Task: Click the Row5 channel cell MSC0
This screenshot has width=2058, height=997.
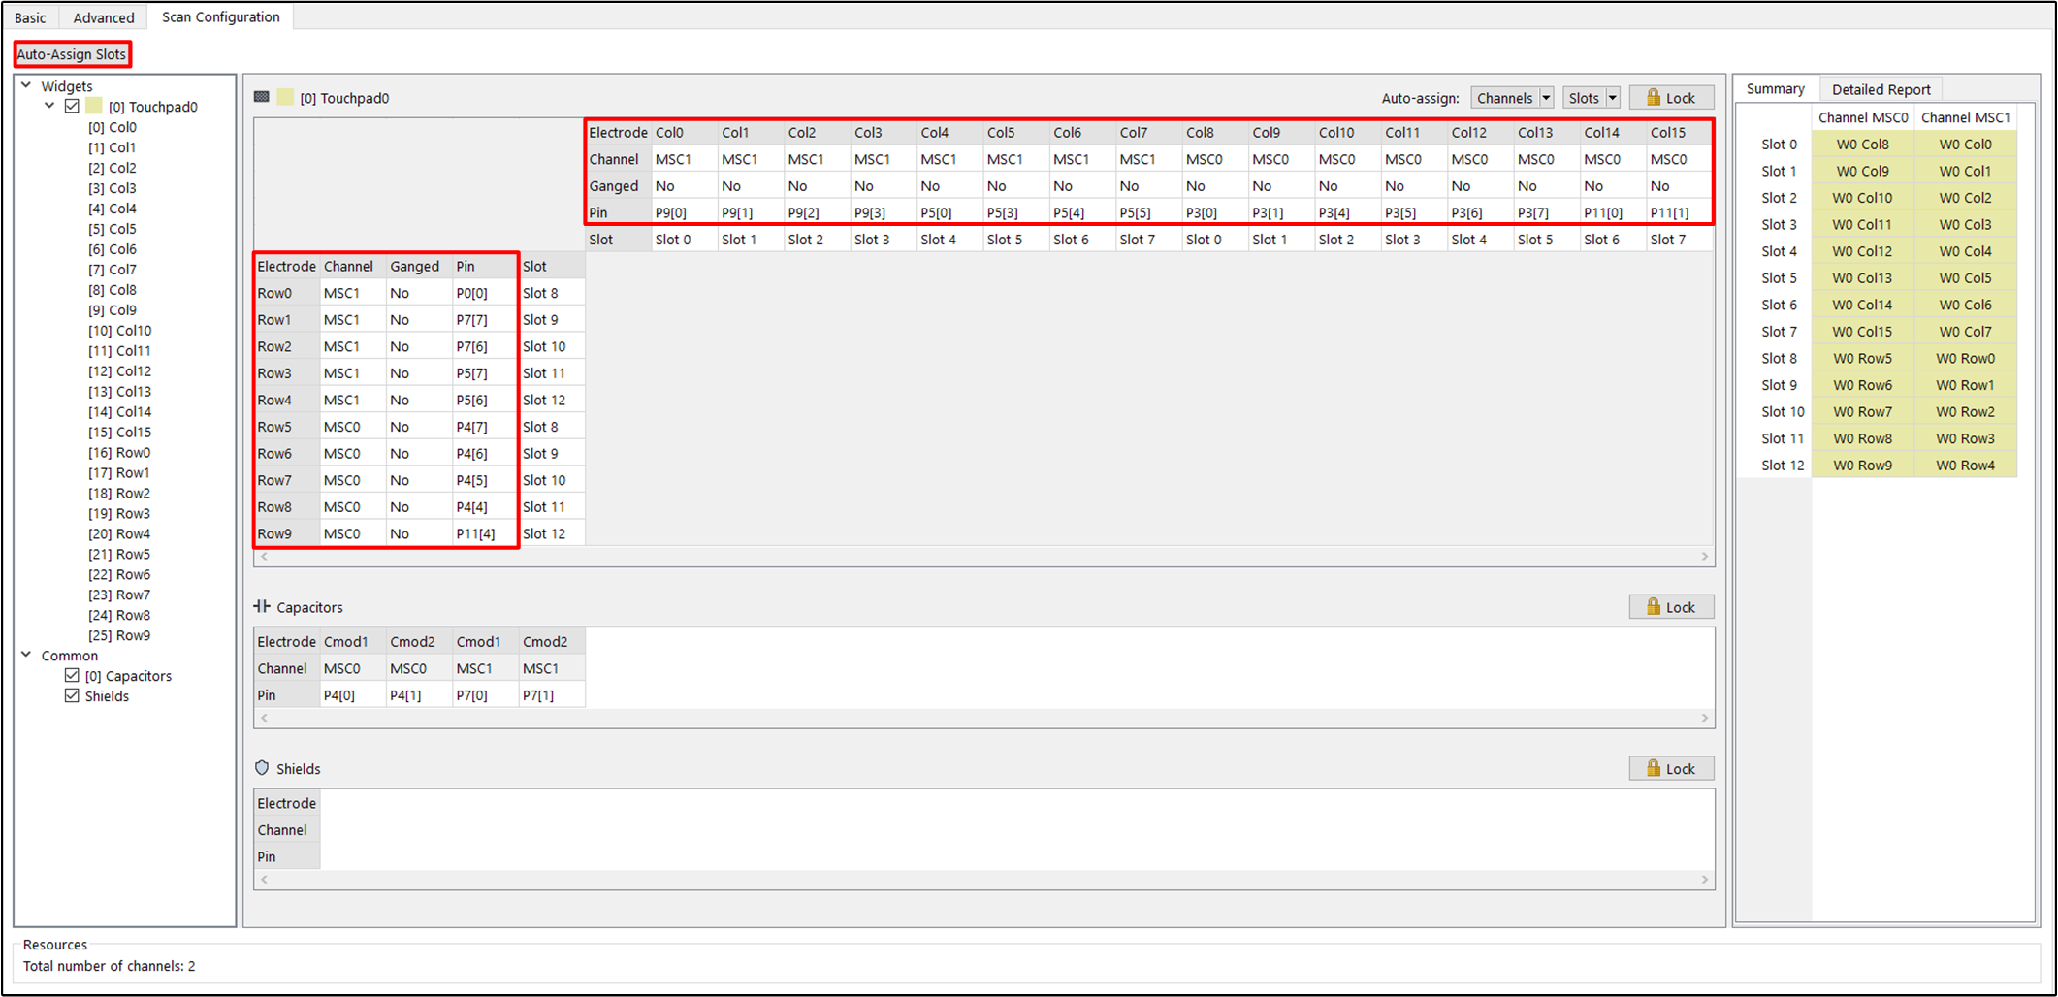Action: [353, 427]
